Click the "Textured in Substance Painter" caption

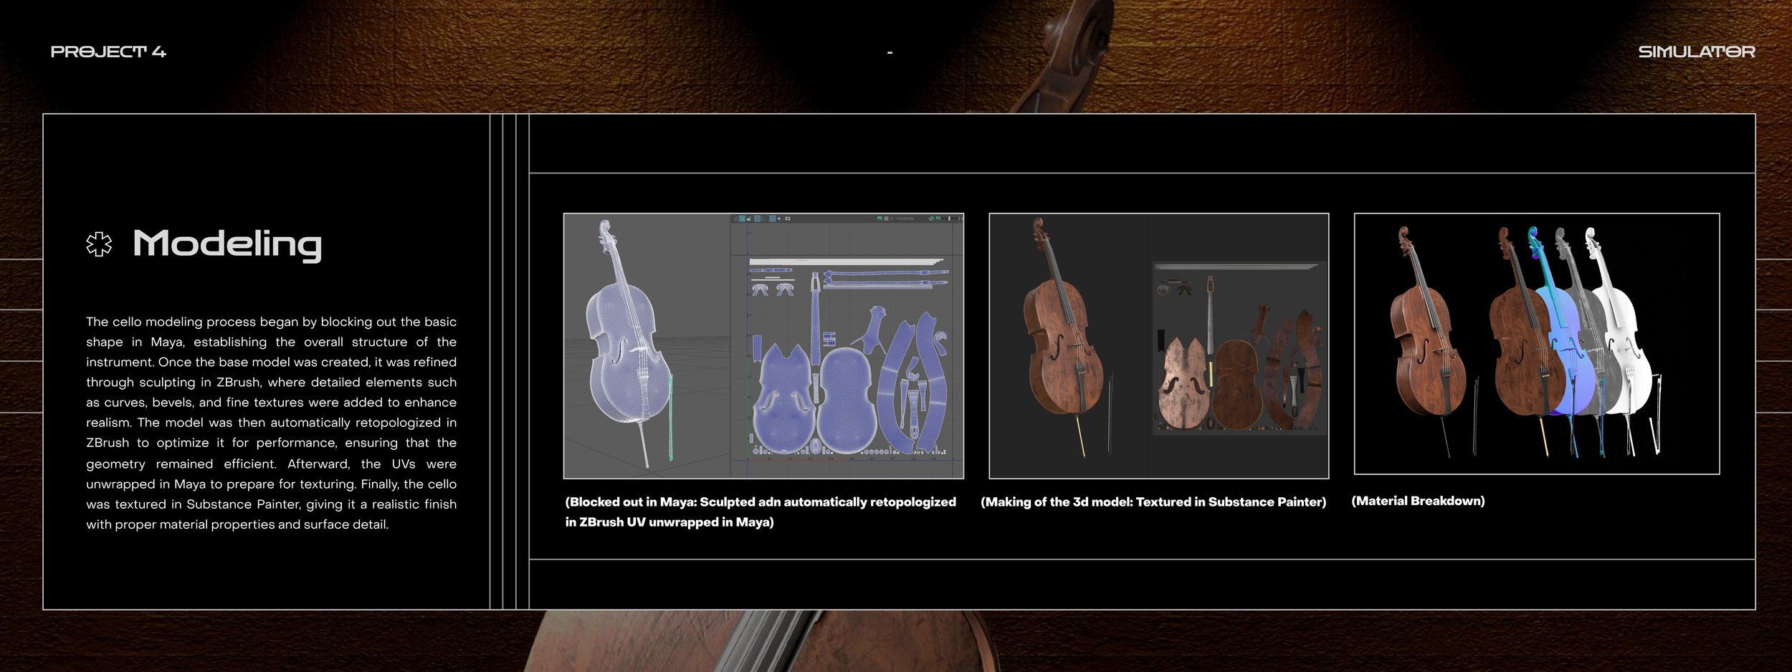1153,501
